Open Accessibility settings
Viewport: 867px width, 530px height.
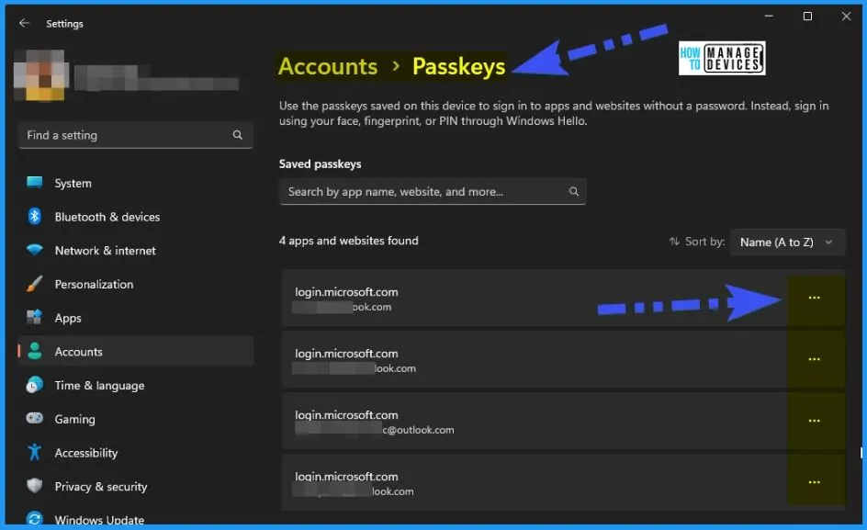136,453
